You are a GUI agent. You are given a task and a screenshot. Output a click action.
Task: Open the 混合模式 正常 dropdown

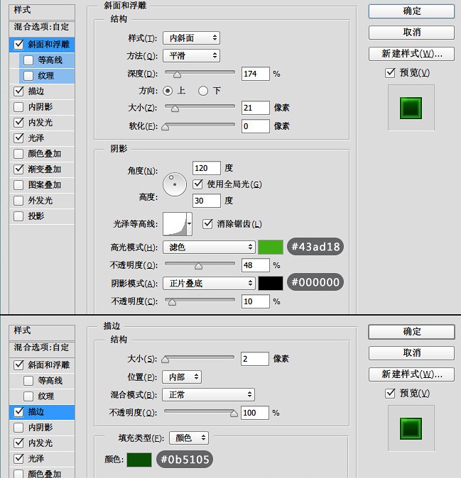coord(209,395)
